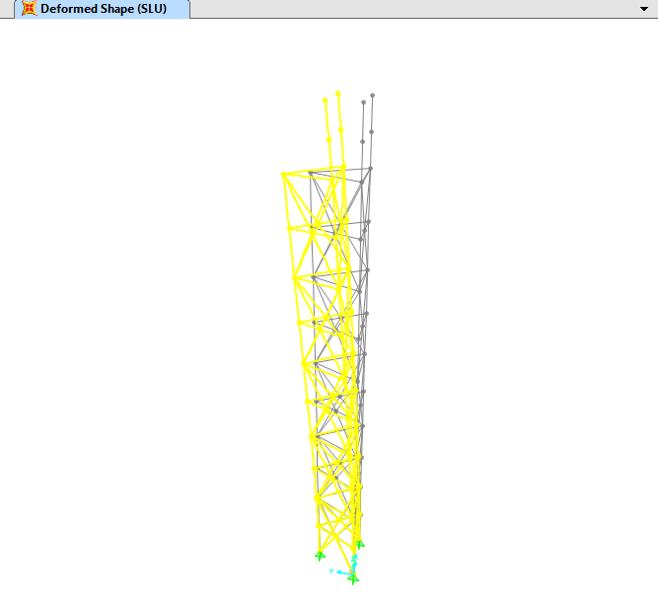The height and width of the screenshot is (599, 658).
Task: Select the Deformed Shape (SLU) tab
Action: point(102,9)
